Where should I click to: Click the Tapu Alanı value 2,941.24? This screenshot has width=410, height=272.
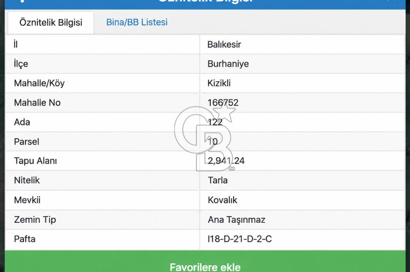pos(226,161)
